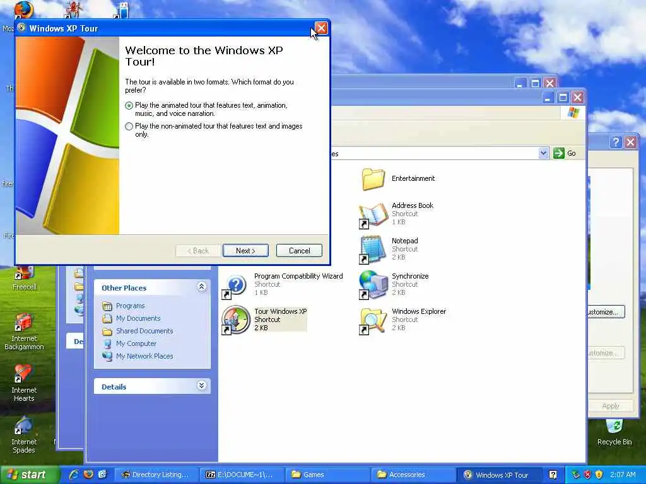This screenshot has height=484, width=646.
Task: Open My Documents in Other Places
Action: (x=138, y=318)
